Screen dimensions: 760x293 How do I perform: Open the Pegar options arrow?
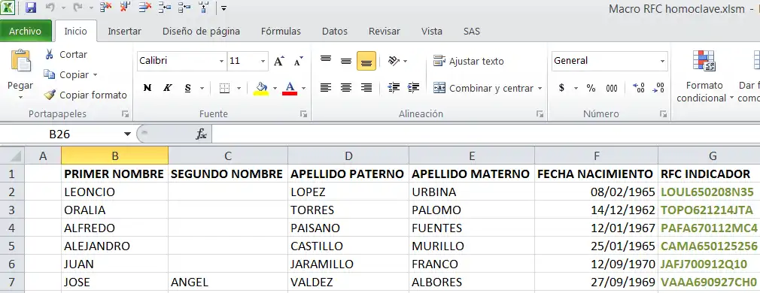(x=20, y=98)
